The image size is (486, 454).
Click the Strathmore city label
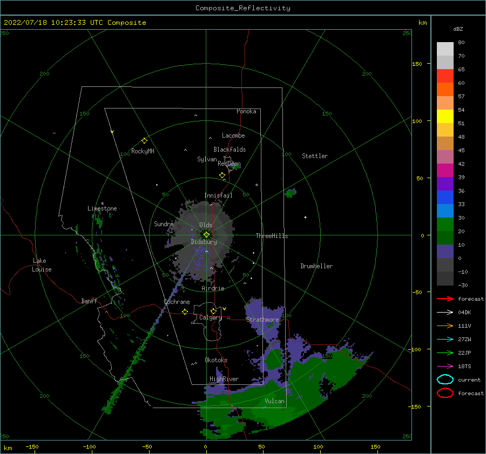(x=262, y=320)
